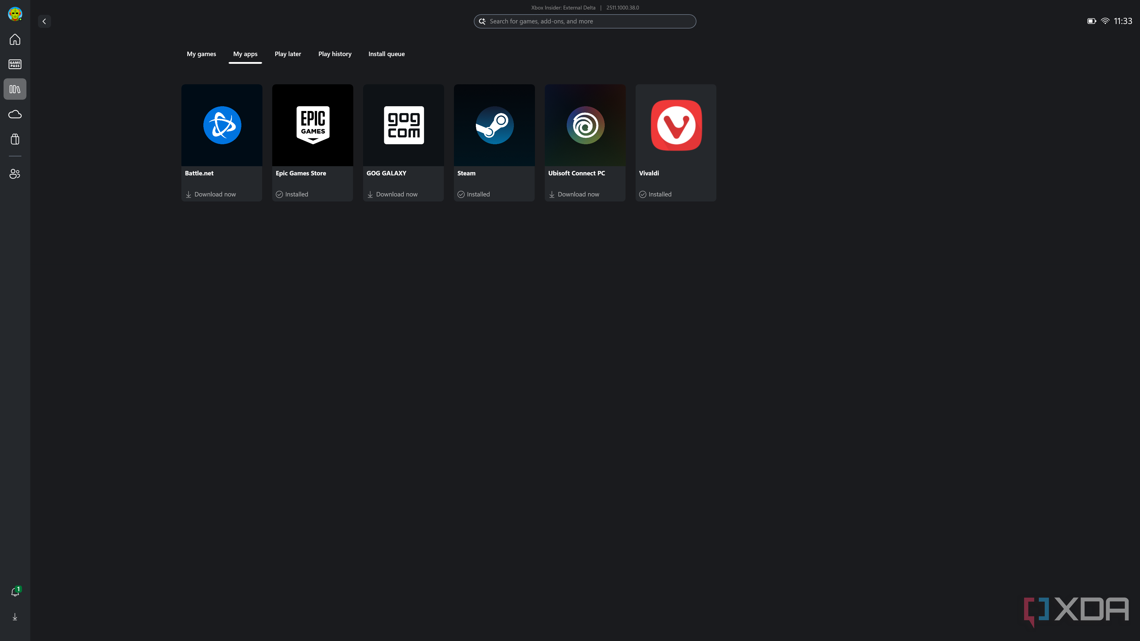Open the Battle.net app thumbnail
Image resolution: width=1140 pixels, height=641 pixels.
222,125
